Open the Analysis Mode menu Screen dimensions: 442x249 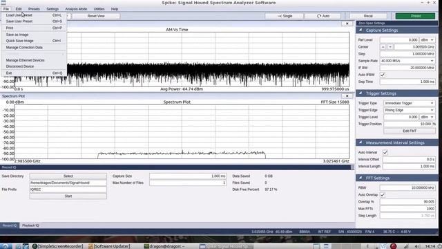pos(76,9)
